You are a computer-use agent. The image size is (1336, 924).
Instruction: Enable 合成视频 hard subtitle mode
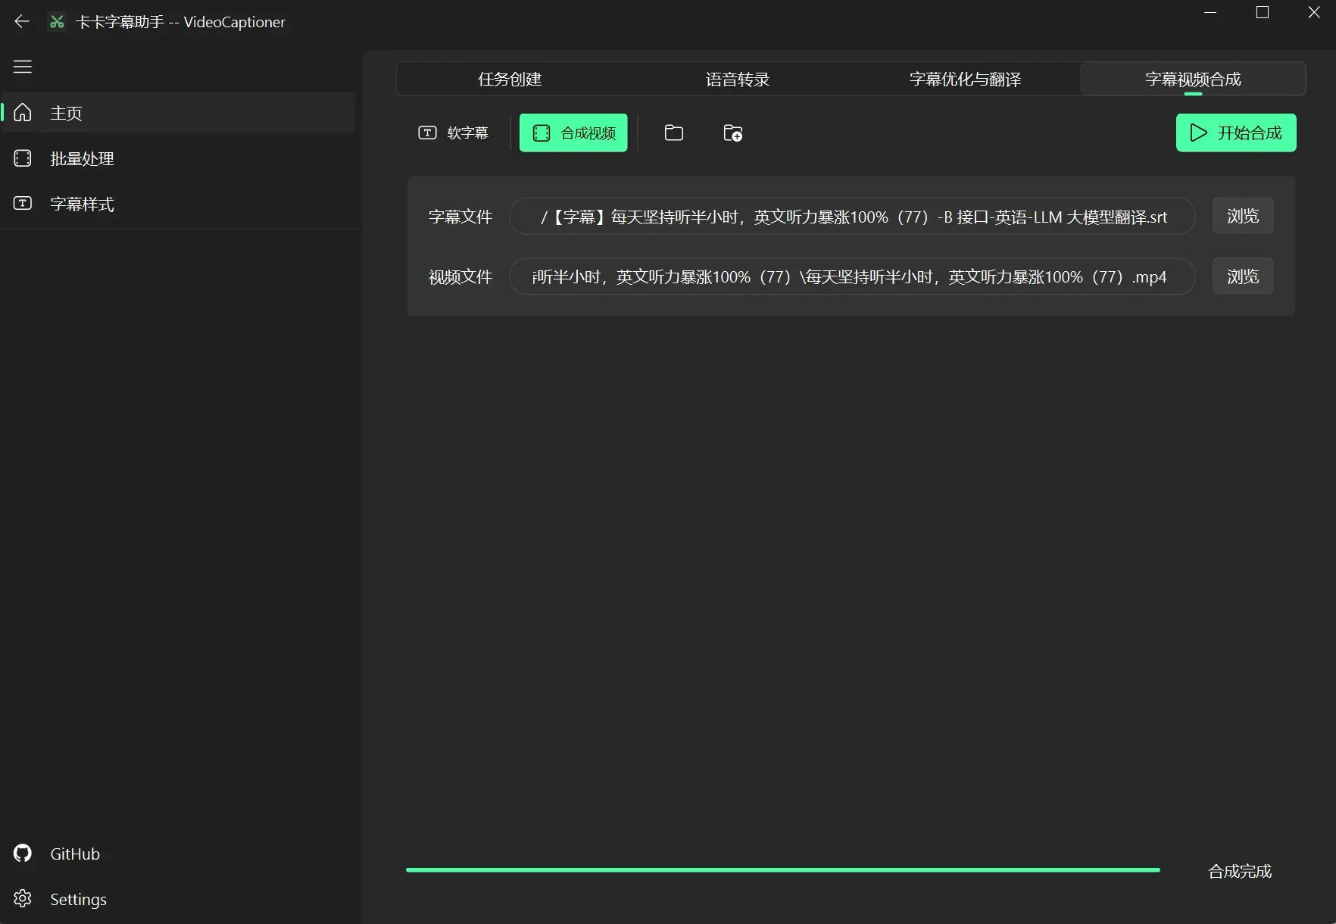(x=573, y=133)
